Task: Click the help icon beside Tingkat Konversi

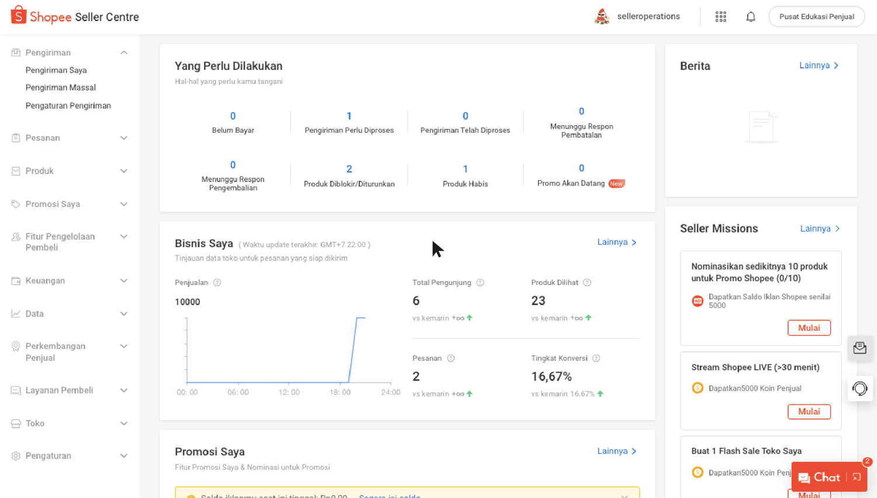Action: (596, 358)
